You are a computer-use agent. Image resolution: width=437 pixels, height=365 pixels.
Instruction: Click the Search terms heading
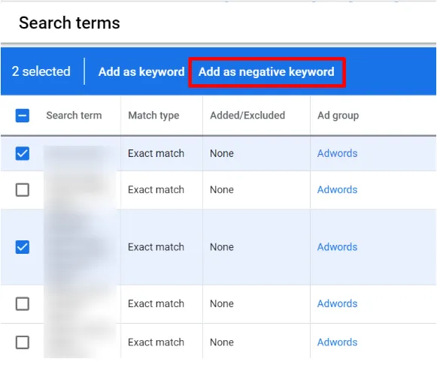click(69, 23)
